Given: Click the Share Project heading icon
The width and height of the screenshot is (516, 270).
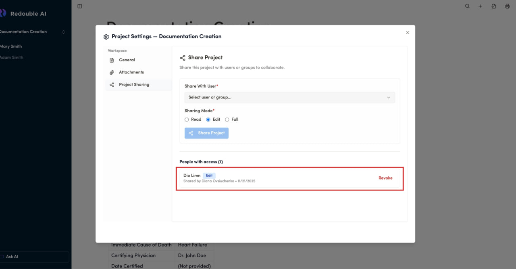Looking at the screenshot, I should [x=183, y=58].
